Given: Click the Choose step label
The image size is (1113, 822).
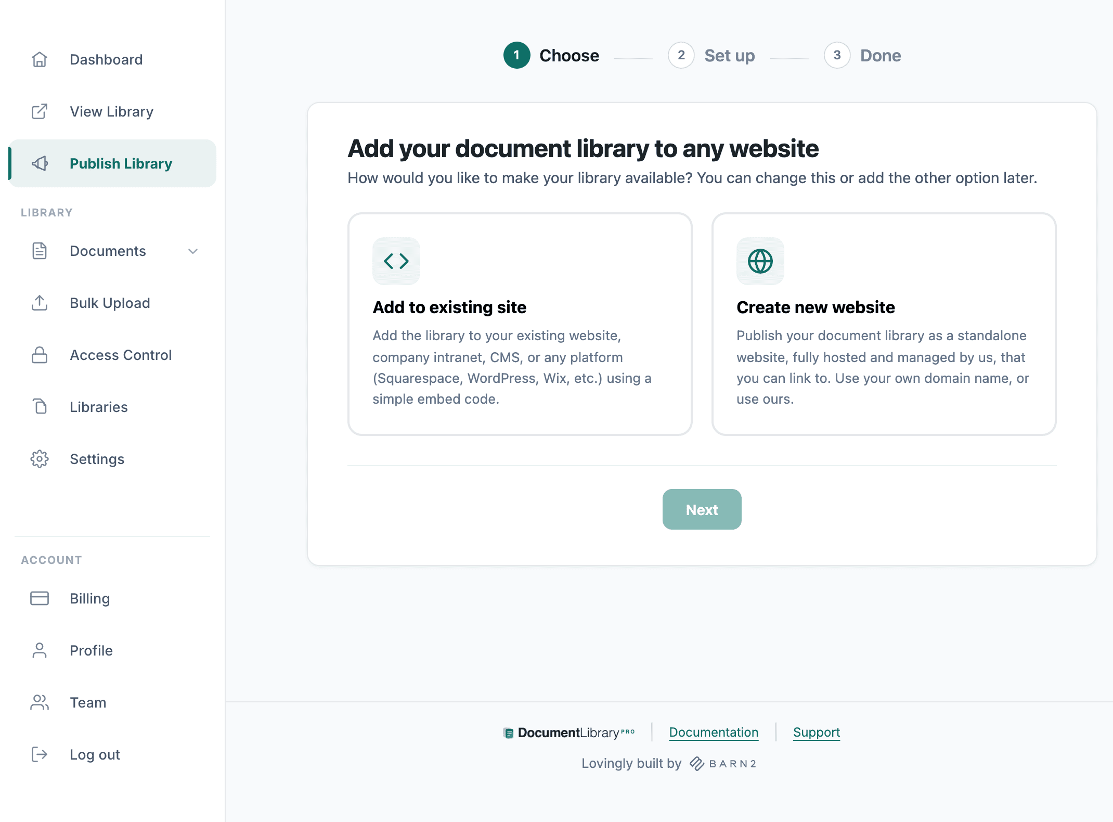Looking at the screenshot, I should 570,56.
